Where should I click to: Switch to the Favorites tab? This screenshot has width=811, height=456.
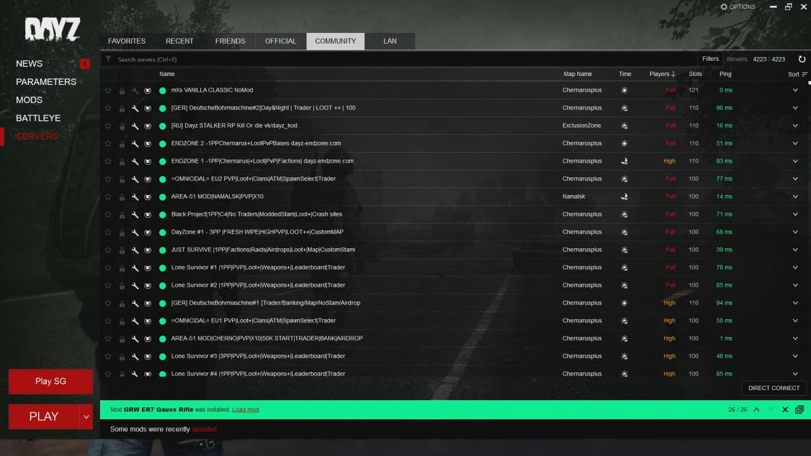(x=127, y=41)
